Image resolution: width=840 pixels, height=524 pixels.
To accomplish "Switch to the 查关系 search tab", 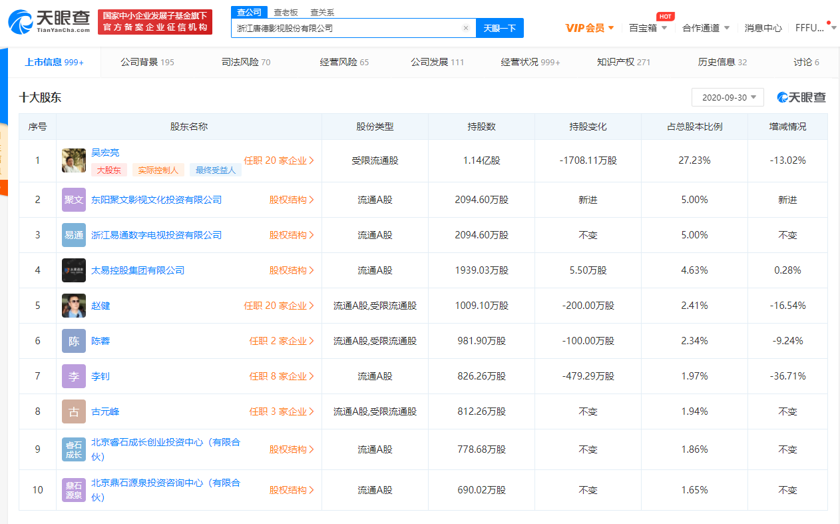I will click(x=322, y=12).
